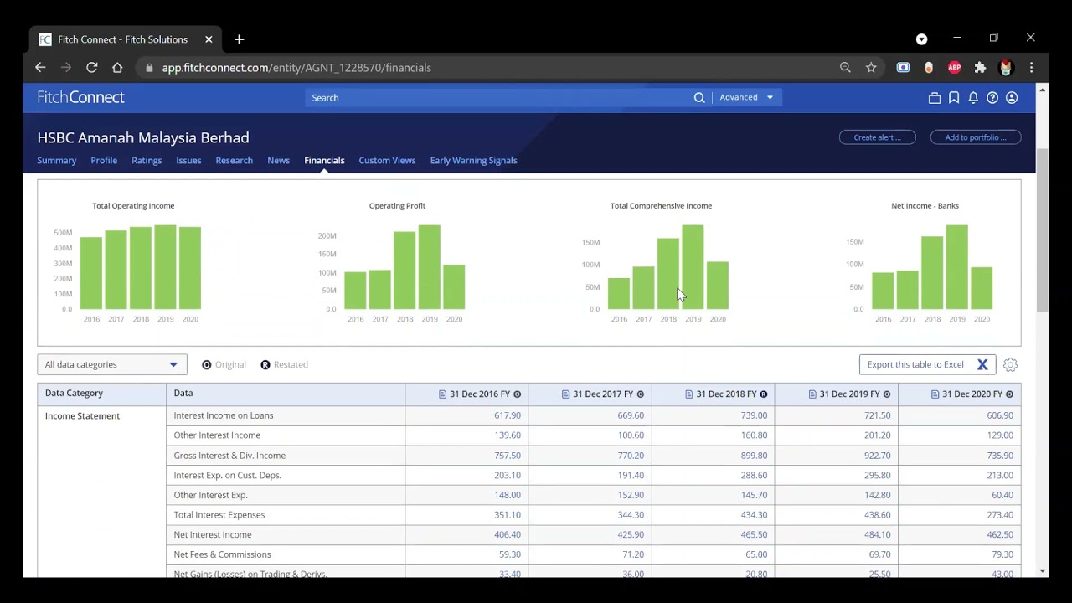Open the Advanced search dropdown
The width and height of the screenshot is (1072, 603).
[x=746, y=97]
